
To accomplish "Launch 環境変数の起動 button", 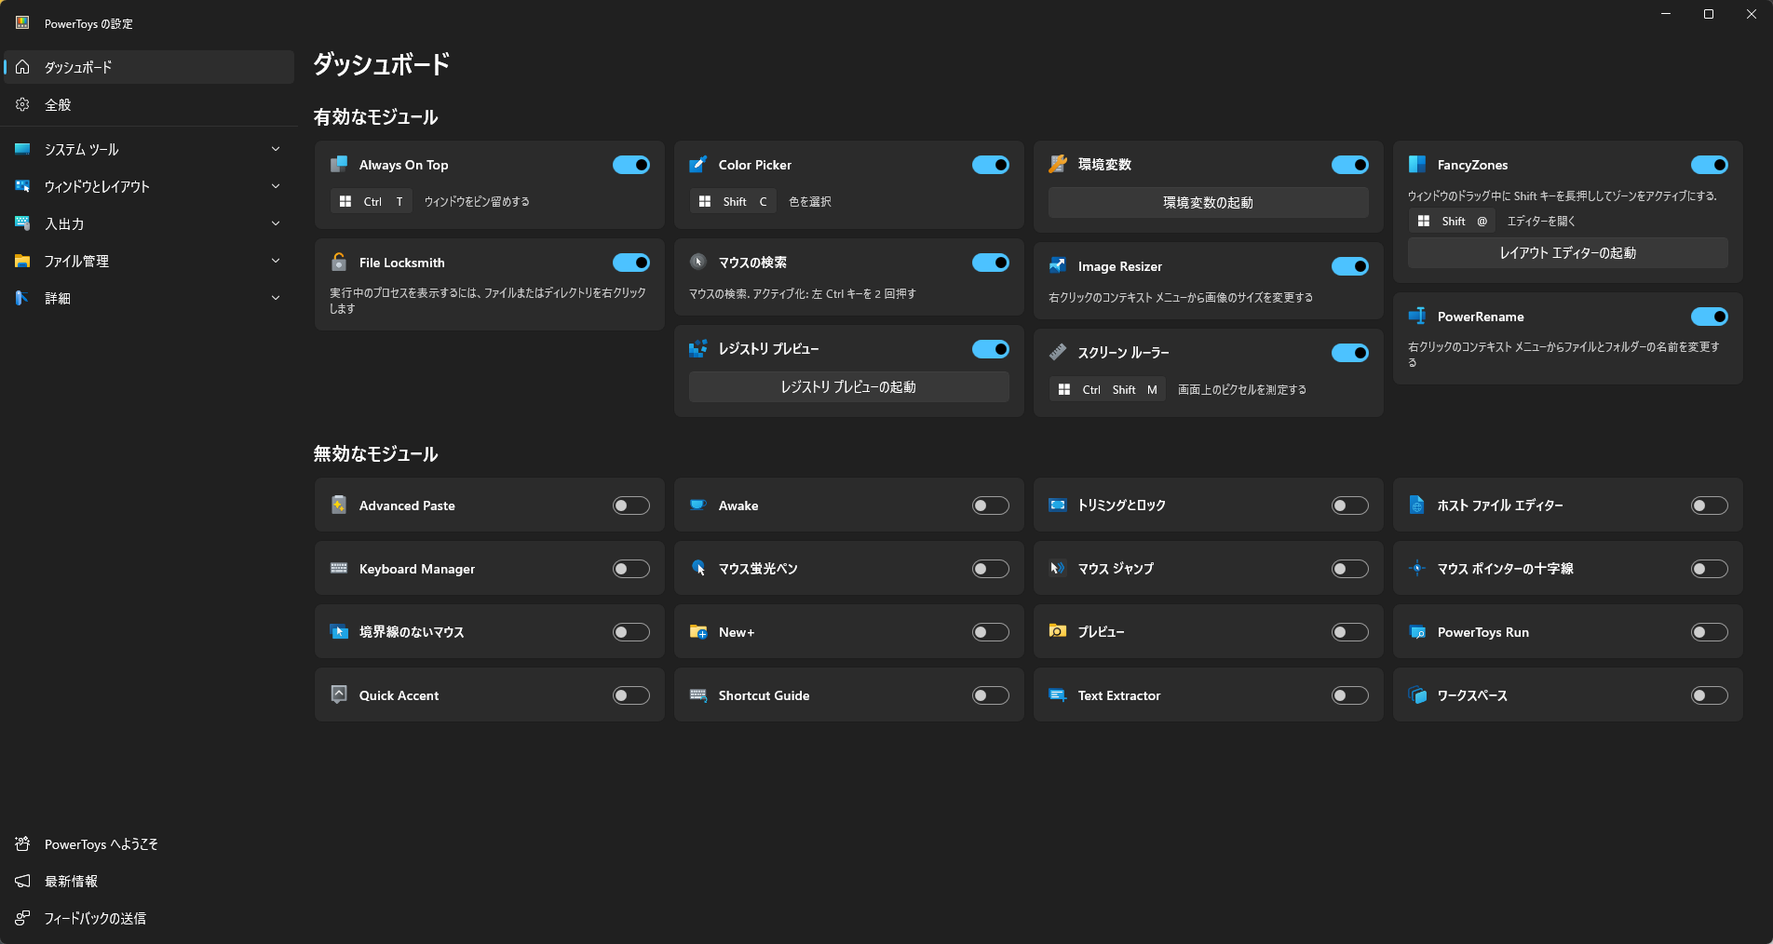I will (1208, 202).
